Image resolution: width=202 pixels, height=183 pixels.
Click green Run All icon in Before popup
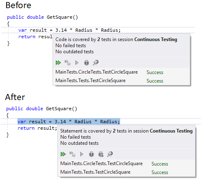click(58, 63)
